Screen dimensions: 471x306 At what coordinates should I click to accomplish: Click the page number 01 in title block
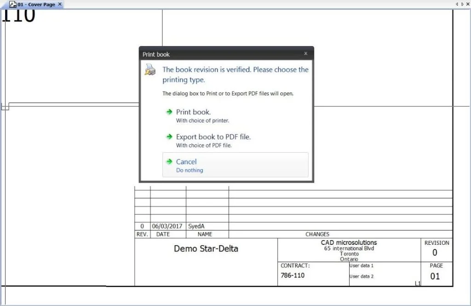pyautogui.click(x=435, y=276)
